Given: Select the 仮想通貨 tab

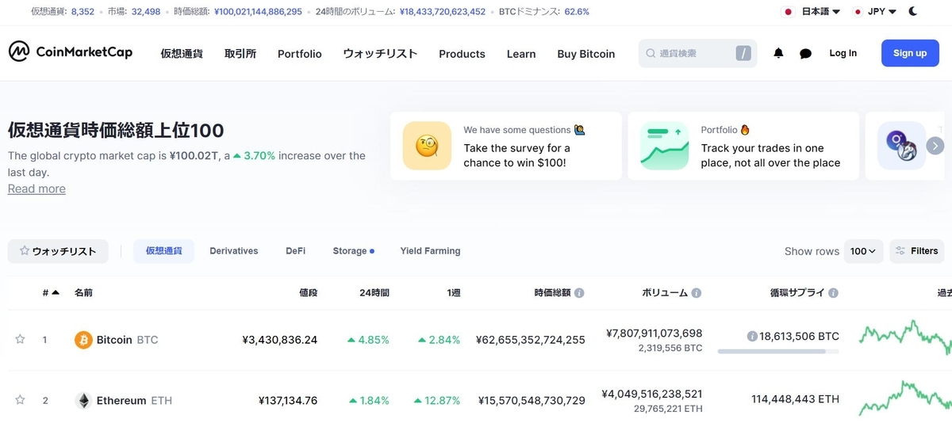Looking at the screenshot, I should (163, 251).
